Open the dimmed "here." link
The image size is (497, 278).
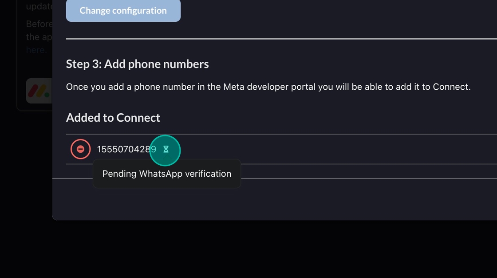coord(36,50)
